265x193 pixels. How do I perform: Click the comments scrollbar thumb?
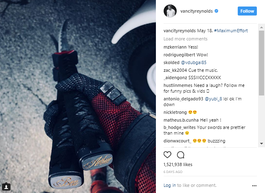(x=261, y=63)
